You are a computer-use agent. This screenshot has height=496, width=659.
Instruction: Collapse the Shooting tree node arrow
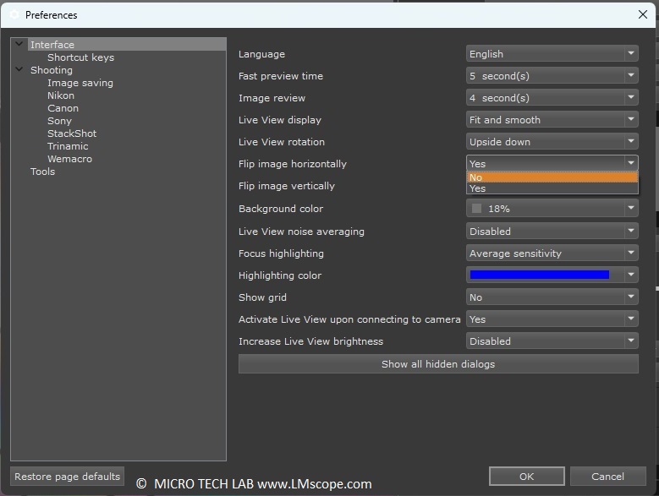(19, 70)
